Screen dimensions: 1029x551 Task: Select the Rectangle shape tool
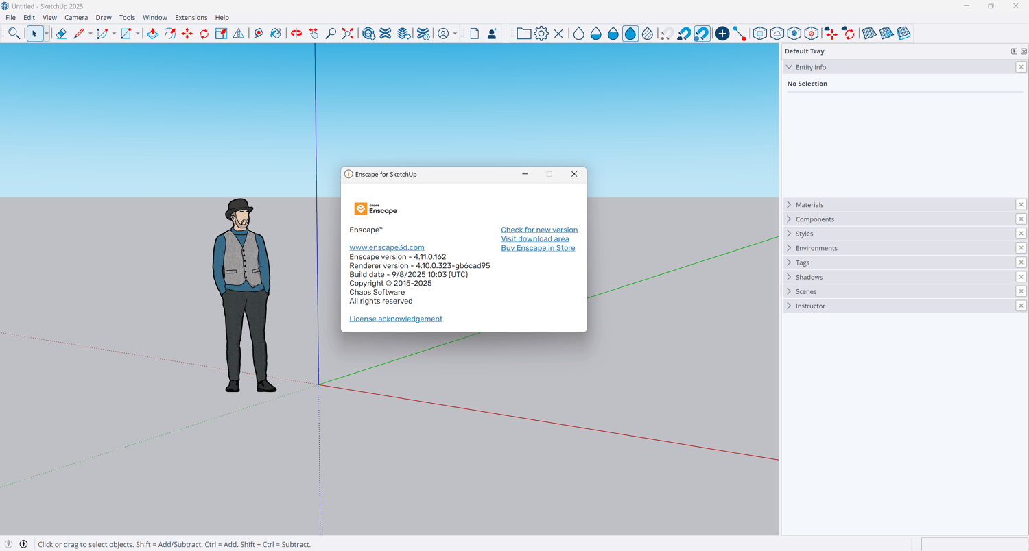point(126,34)
